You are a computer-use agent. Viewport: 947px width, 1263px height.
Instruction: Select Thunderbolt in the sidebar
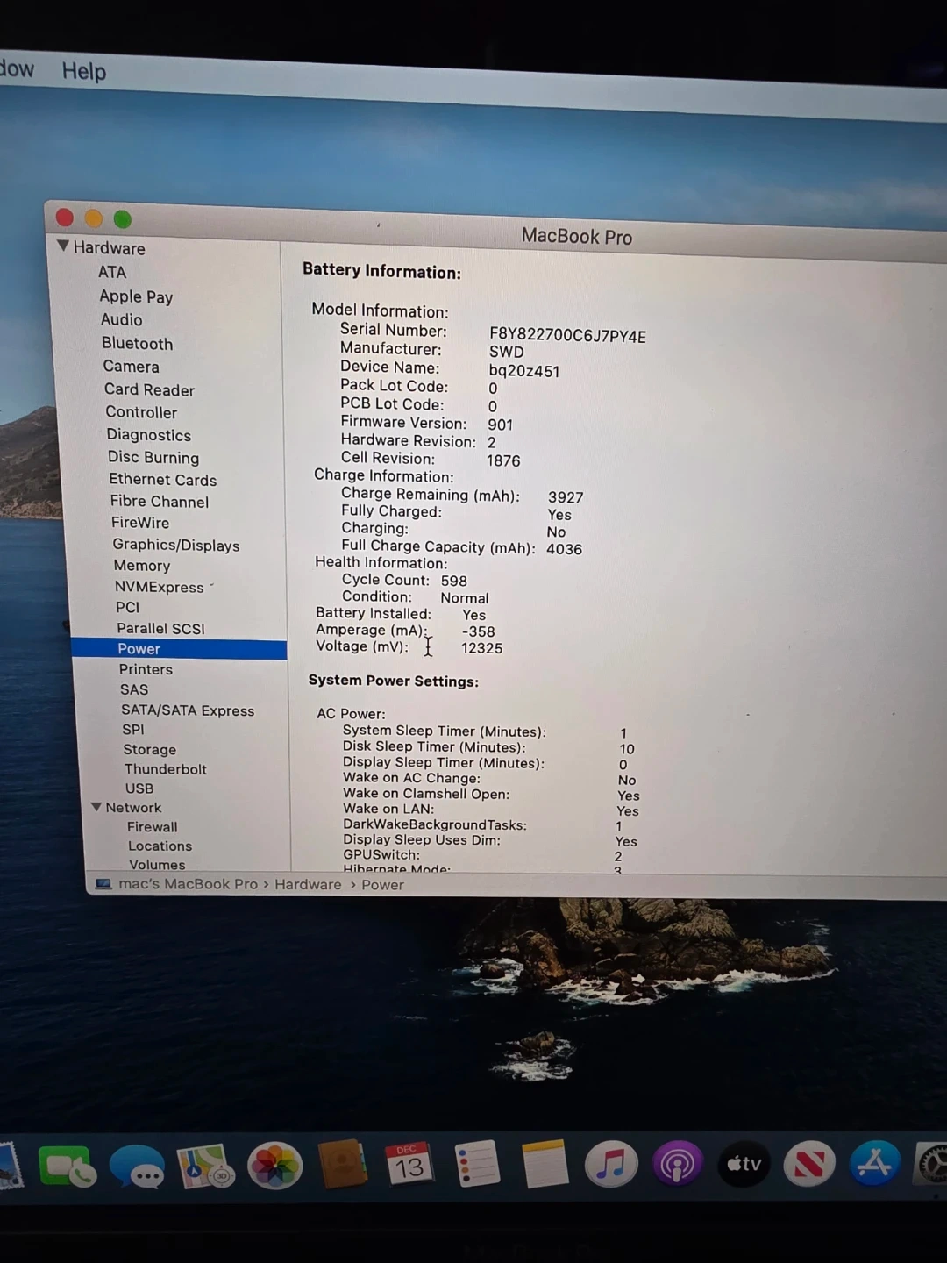(x=165, y=769)
